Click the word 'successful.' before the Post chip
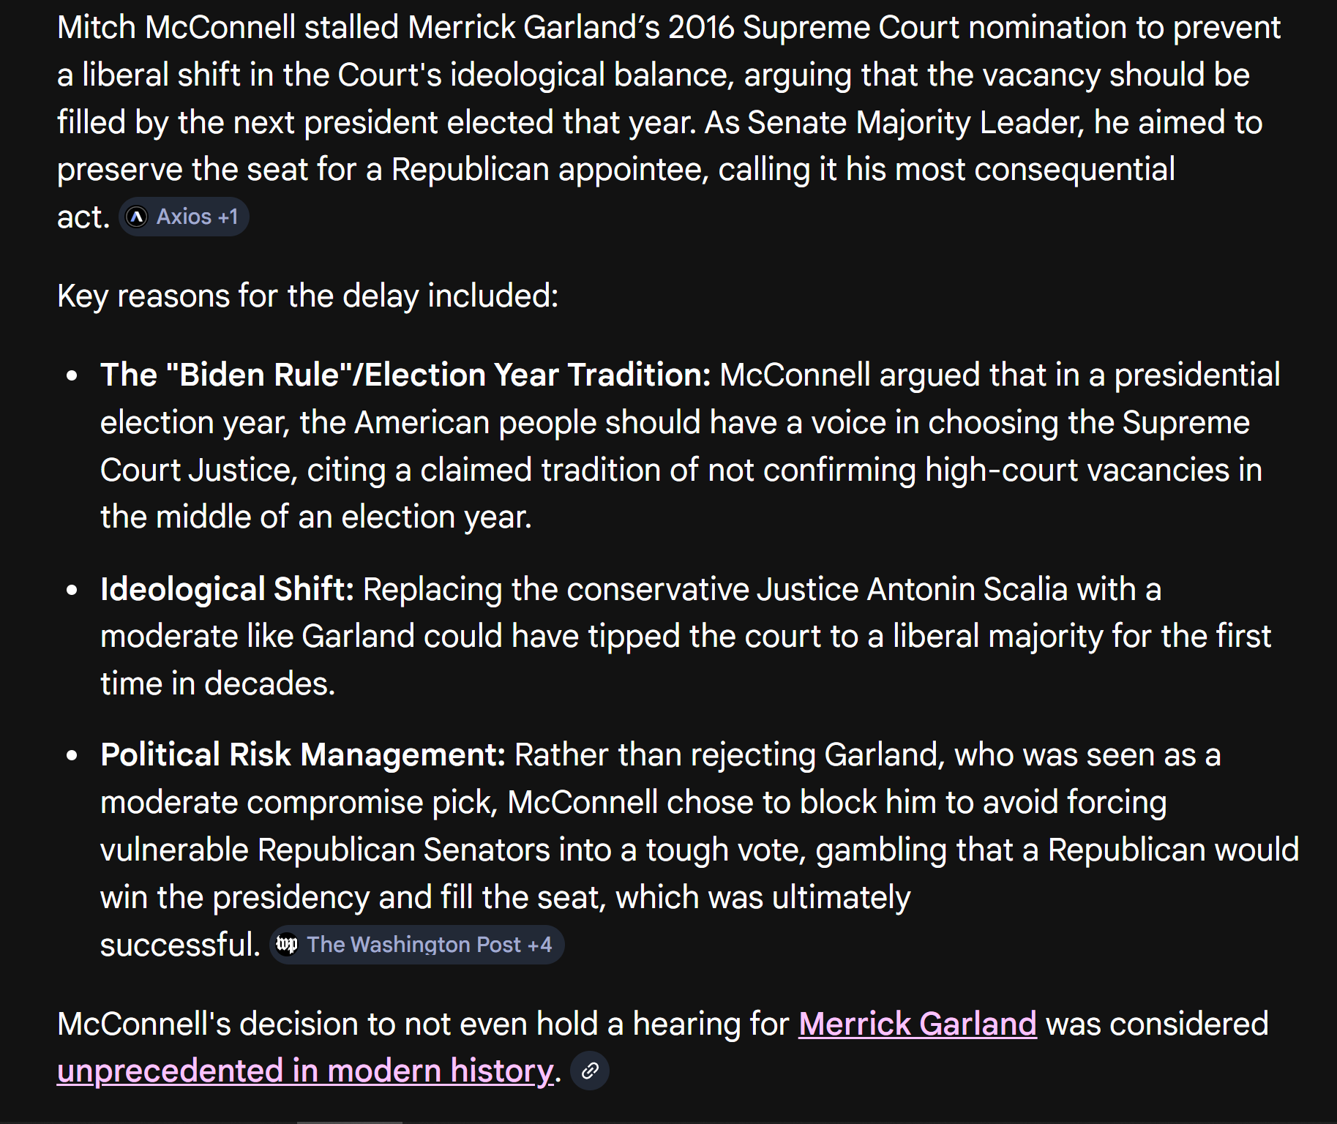Viewport: 1337px width, 1124px height. point(180,945)
